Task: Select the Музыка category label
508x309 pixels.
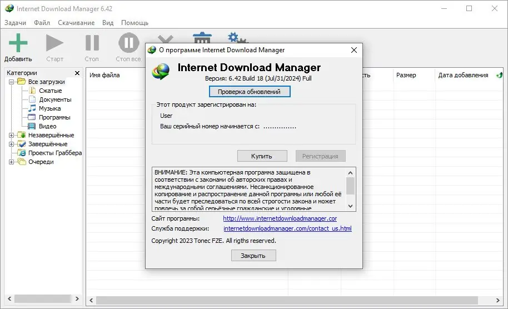Action: point(50,108)
